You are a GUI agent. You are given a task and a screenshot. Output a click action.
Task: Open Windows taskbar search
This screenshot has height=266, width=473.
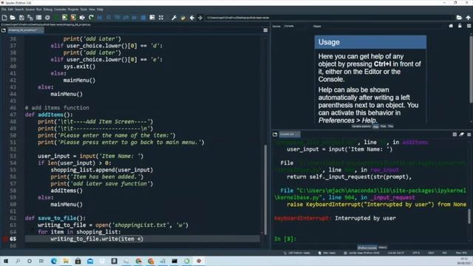[x=18, y=261]
